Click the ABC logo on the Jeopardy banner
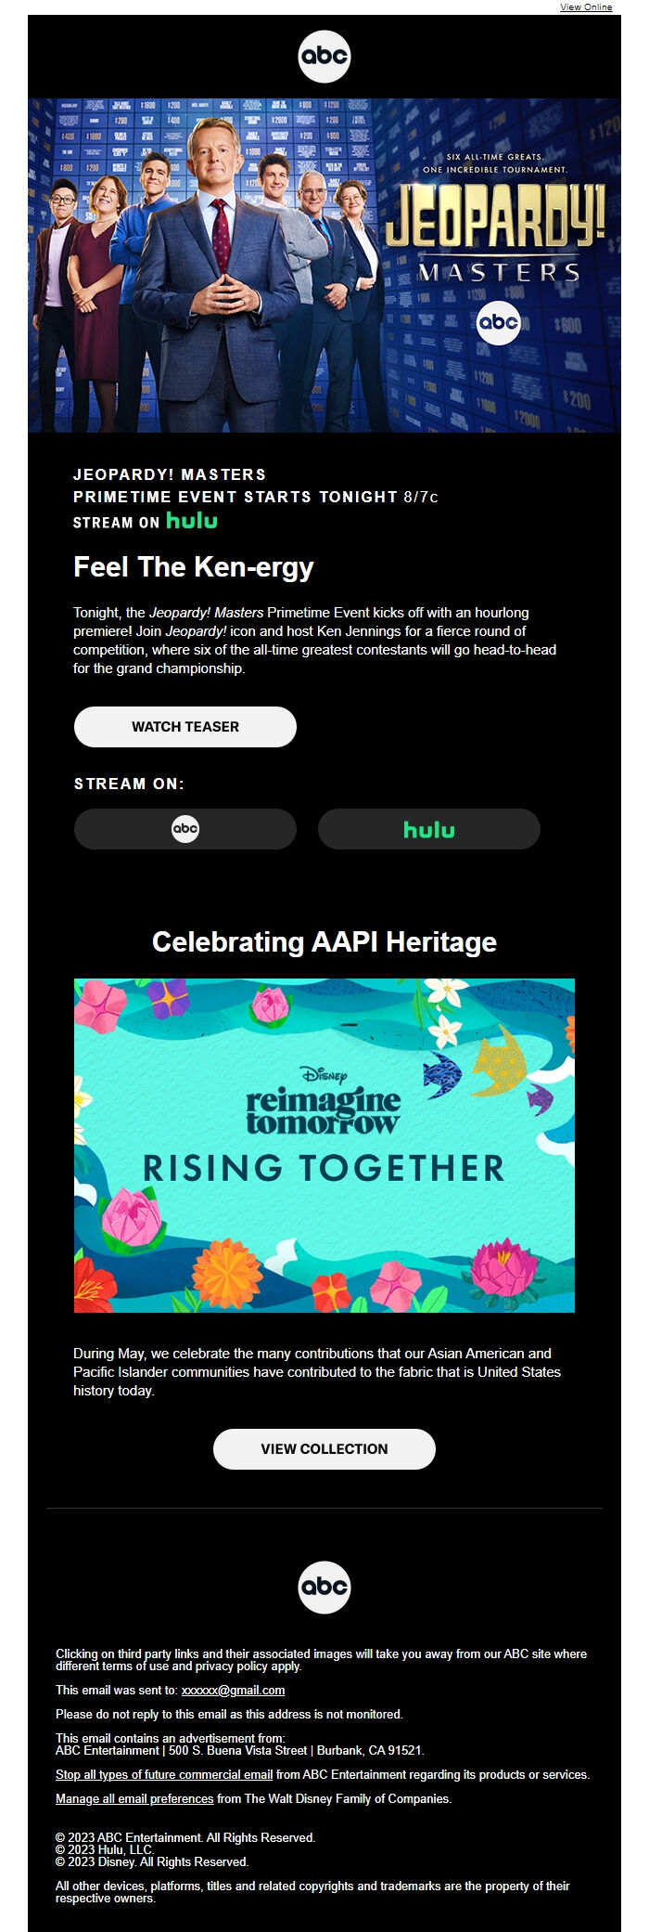This screenshot has width=649, height=1932. pyautogui.click(x=499, y=322)
